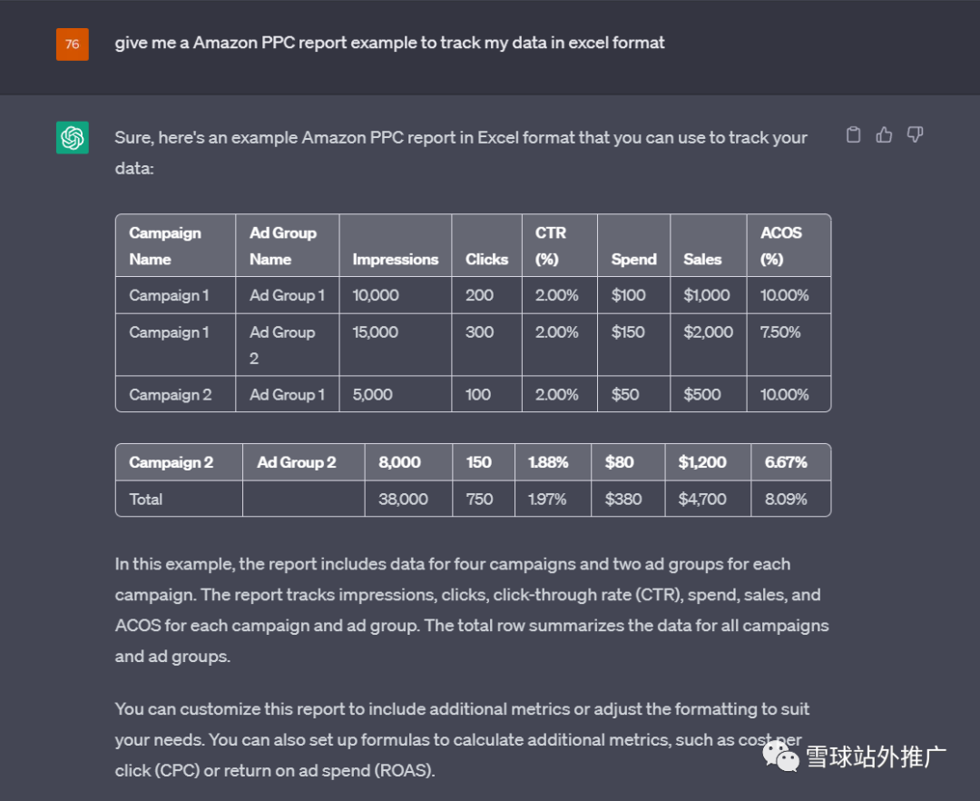Image resolution: width=980 pixels, height=801 pixels.
Task: Select the $2,000 sales cell
Action: tap(708, 344)
